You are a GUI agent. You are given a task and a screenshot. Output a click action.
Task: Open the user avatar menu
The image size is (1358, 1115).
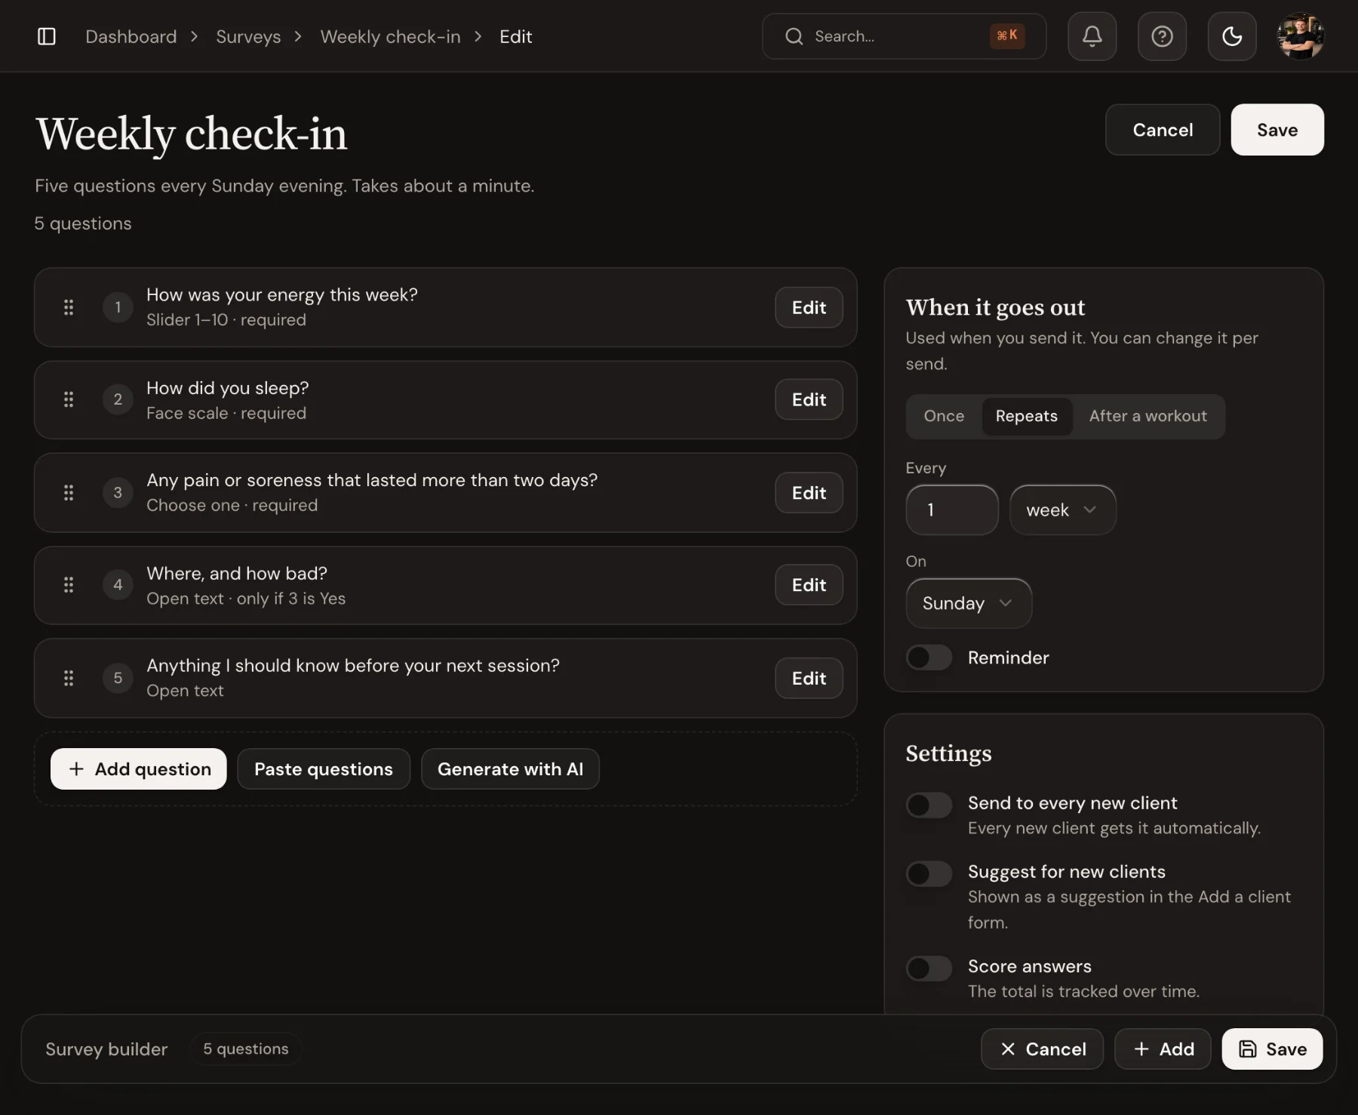pyautogui.click(x=1301, y=36)
